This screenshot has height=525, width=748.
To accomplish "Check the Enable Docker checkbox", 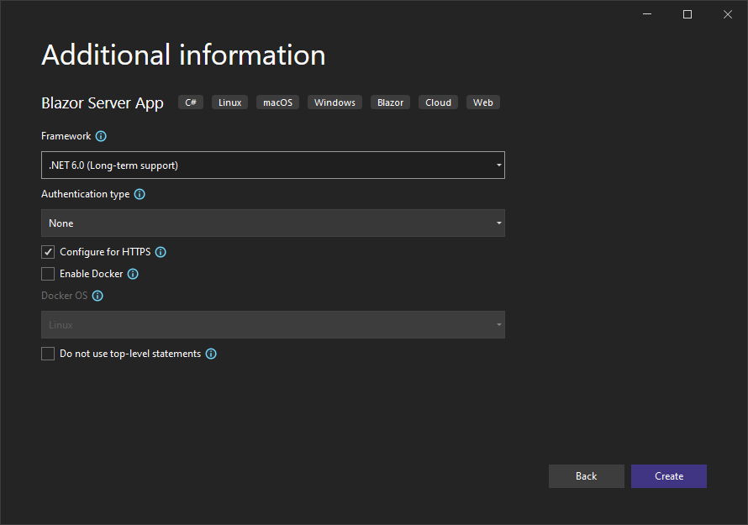I will [x=48, y=274].
